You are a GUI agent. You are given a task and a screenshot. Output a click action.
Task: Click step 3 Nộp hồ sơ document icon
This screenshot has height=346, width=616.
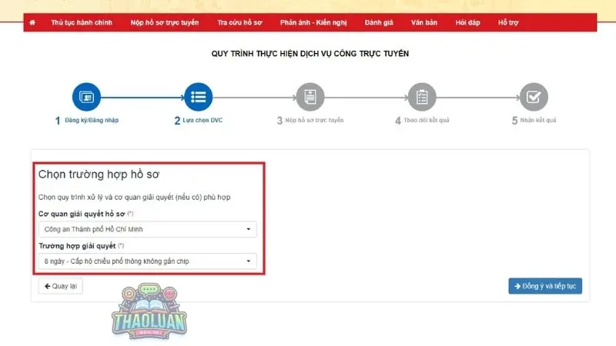(x=310, y=97)
